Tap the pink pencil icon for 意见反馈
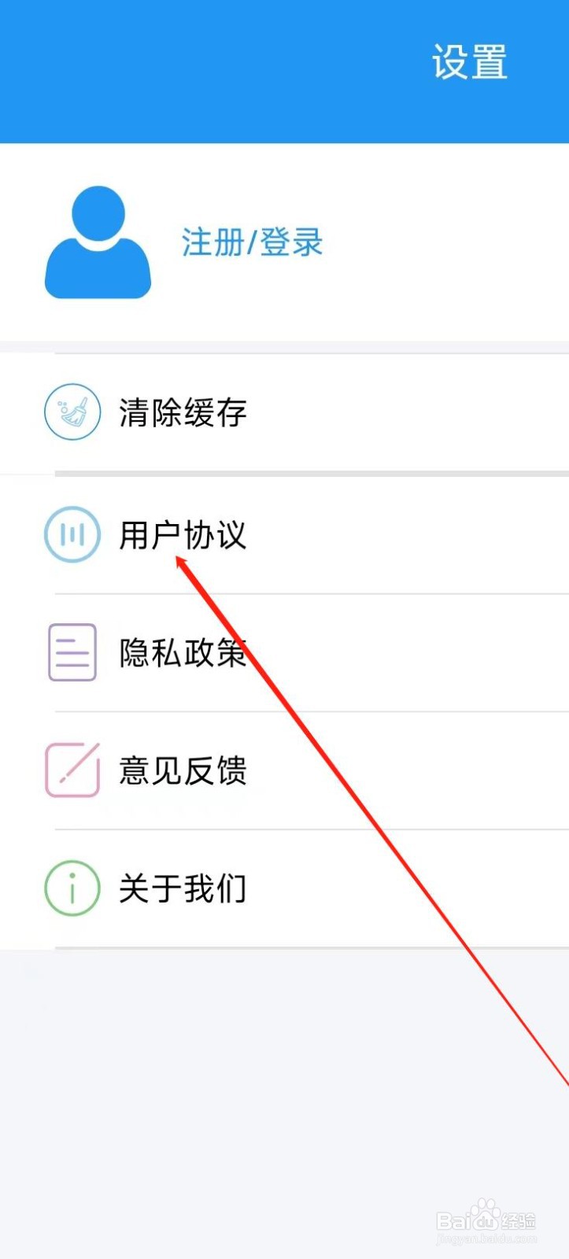This screenshot has height=1259, width=569. [72, 770]
